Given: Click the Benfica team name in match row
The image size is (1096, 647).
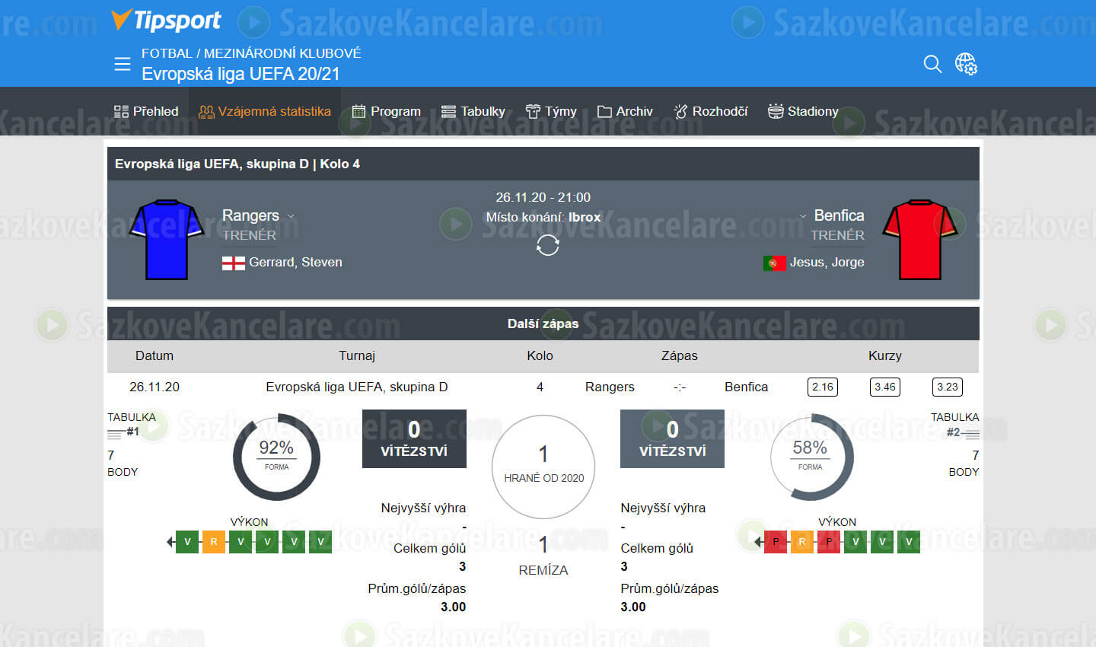Looking at the screenshot, I should tap(746, 387).
